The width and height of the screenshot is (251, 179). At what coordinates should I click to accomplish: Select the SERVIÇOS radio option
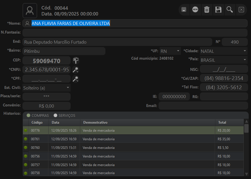(55, 115)
